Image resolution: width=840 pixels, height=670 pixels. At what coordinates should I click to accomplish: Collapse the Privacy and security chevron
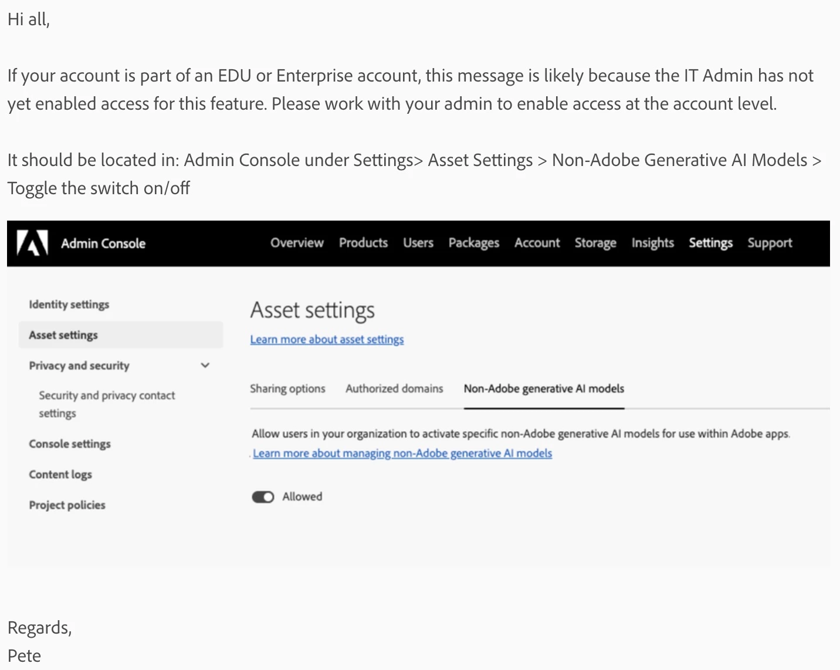pos(205,366)
